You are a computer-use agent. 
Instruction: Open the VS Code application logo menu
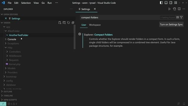pos(3,3)
